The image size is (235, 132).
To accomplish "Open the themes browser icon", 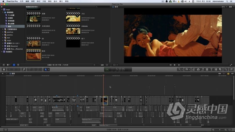I will click(220, 70).
